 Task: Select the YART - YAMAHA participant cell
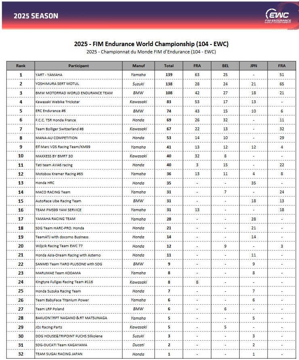(78, 75)
